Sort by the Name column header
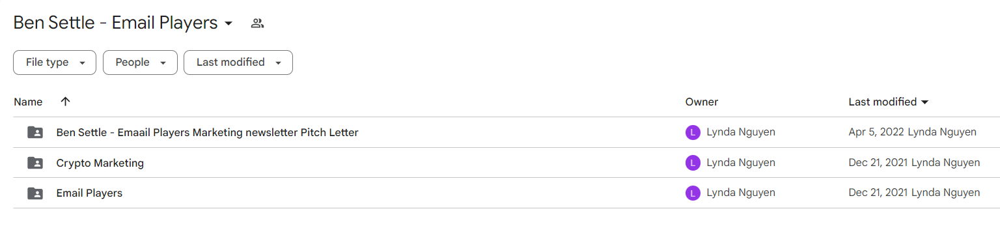Image resolution: width=1000 pixels, height=239 pixels. [28, 102]
